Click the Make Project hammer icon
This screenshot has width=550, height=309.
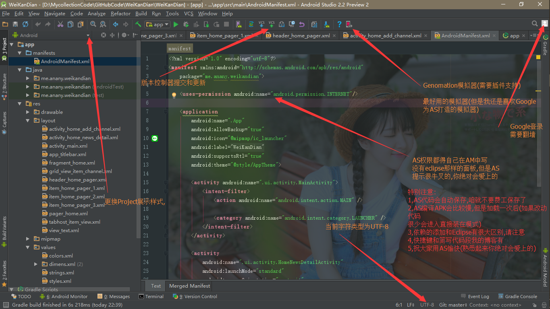click(138, 25)
